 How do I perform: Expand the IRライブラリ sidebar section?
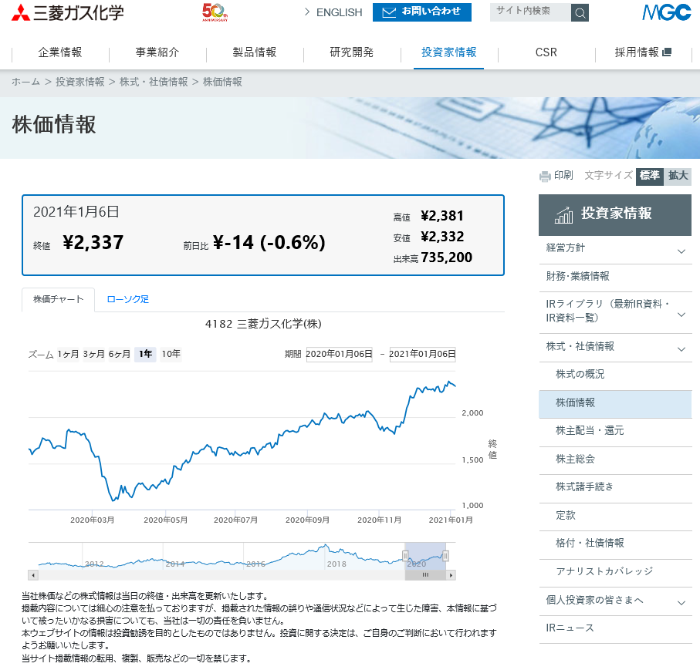pyautogui.click(x=681, y=314)
